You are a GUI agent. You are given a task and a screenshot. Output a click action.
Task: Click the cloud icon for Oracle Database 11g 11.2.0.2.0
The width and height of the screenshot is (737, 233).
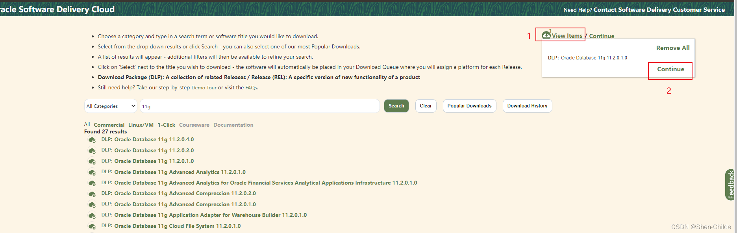tap(92, 151)
